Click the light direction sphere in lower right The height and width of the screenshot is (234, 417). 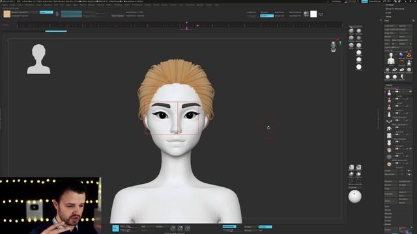tap(354, 196)
